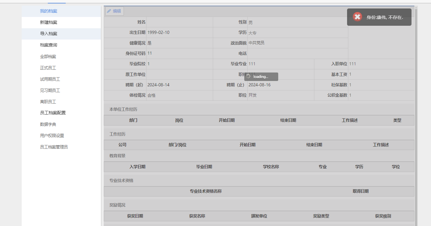Click the 入职单位 value 111

point(353,64)
